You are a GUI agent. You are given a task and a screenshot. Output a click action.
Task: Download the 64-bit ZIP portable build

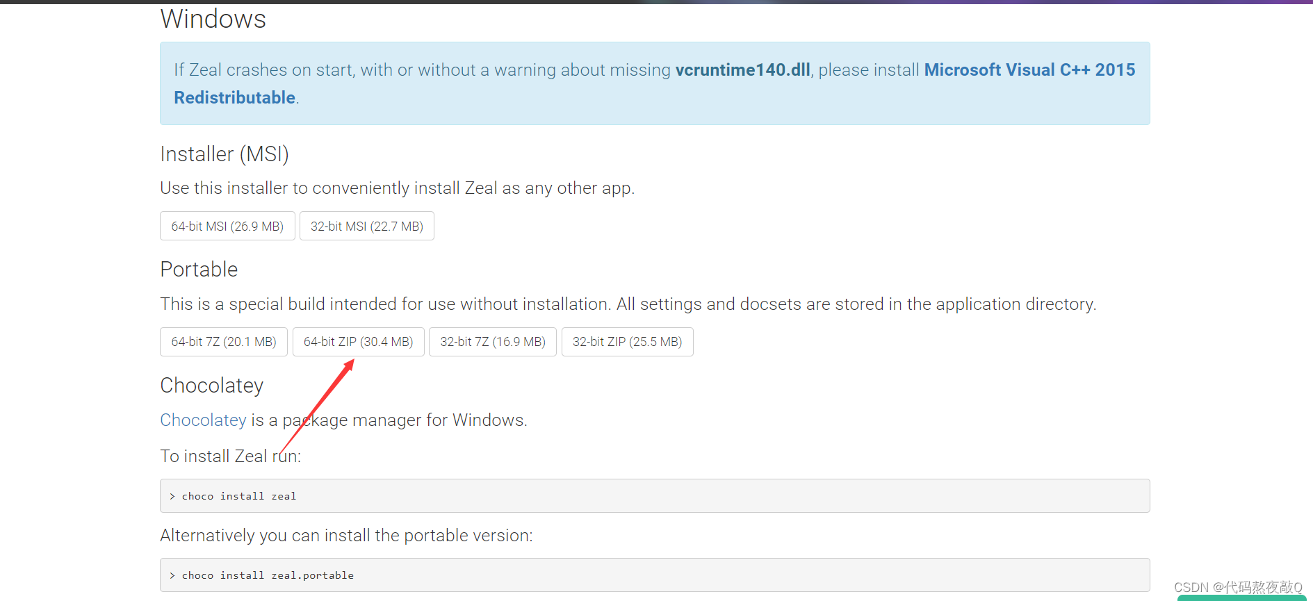pos(358,342)
